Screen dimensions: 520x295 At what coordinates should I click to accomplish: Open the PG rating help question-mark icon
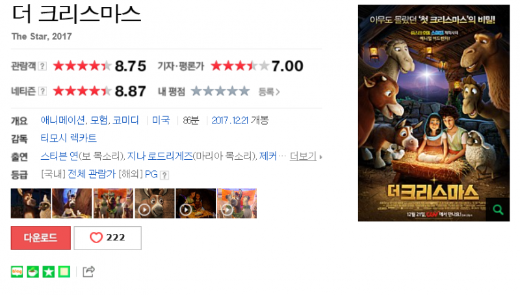tap(164, 175)
